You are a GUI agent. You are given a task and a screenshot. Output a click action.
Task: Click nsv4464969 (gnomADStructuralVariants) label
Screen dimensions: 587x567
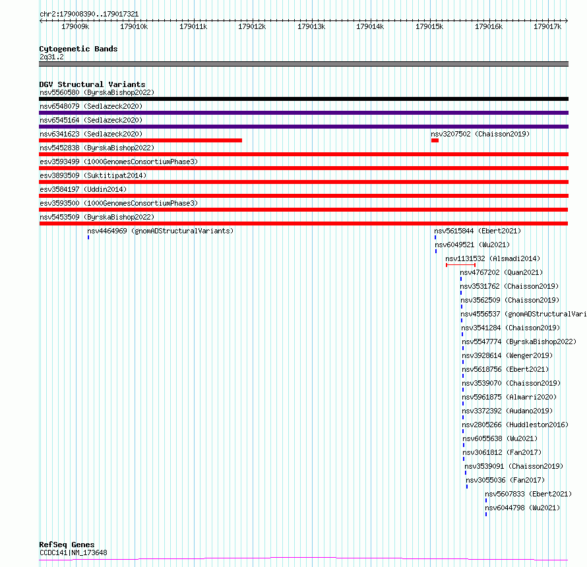tap(160, 231)
